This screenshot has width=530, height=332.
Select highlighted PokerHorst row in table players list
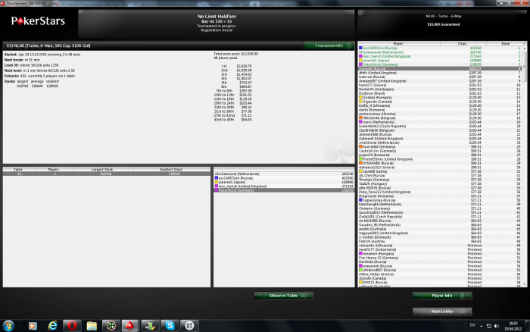[x=284, y=190]
